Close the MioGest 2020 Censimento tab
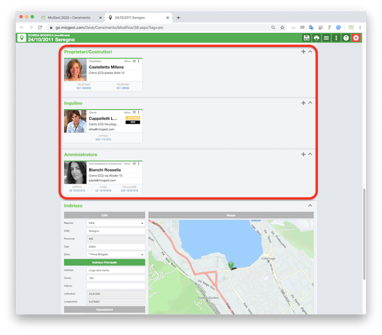 tap(100, 18)
